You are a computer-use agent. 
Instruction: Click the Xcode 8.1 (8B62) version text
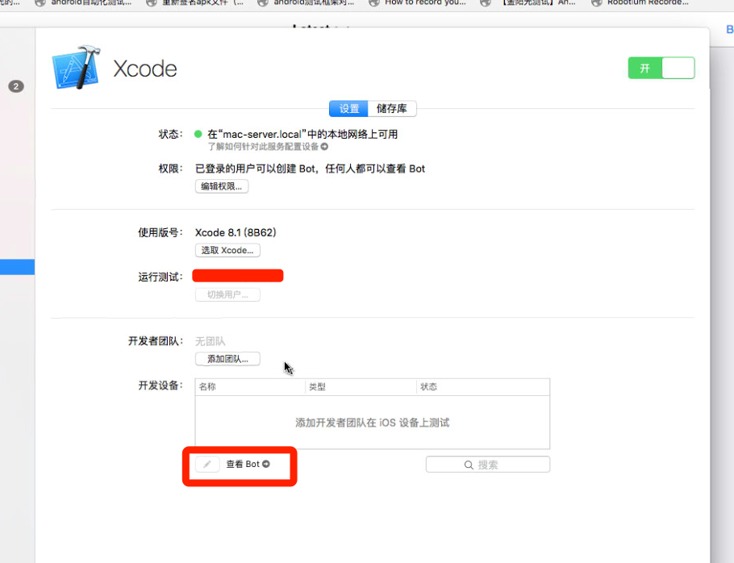point(236,232)
